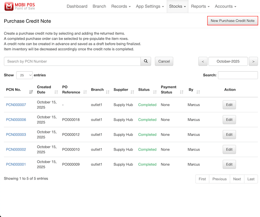Sort by Payment Status column sort icon
This screenshot has height=217, width=260.
pos(182,92)
